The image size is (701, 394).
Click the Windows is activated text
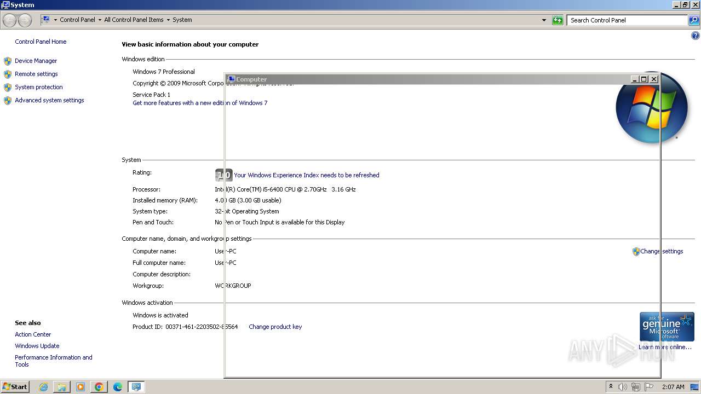pyautogui.click(x=160, y=315)
